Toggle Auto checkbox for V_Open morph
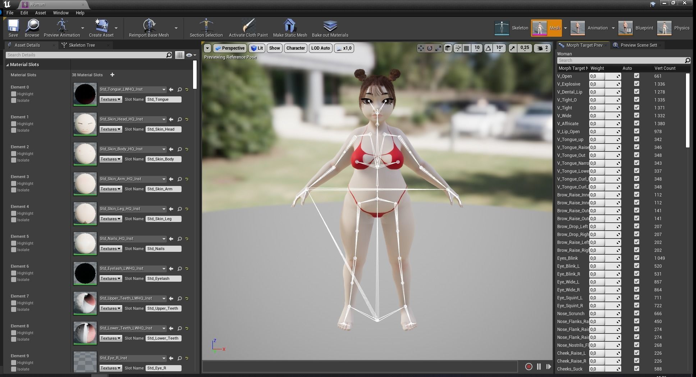Screen dimensions: 696x377 pos(637,76)
